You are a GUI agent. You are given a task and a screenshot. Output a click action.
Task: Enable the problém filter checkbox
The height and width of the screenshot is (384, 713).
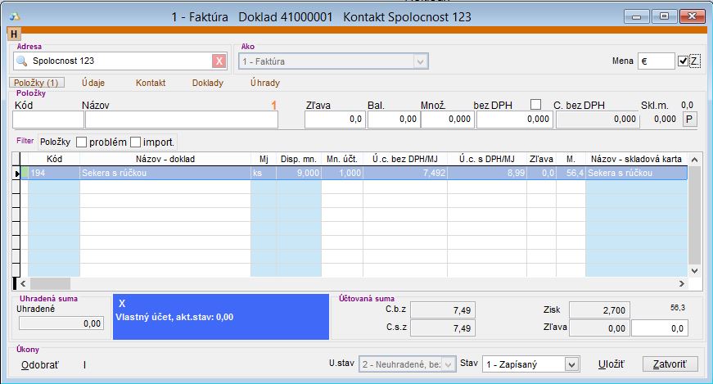pos(81,142)
